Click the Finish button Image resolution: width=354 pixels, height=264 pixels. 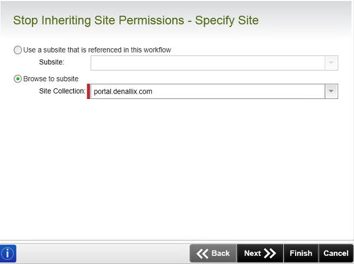point(301,253)
